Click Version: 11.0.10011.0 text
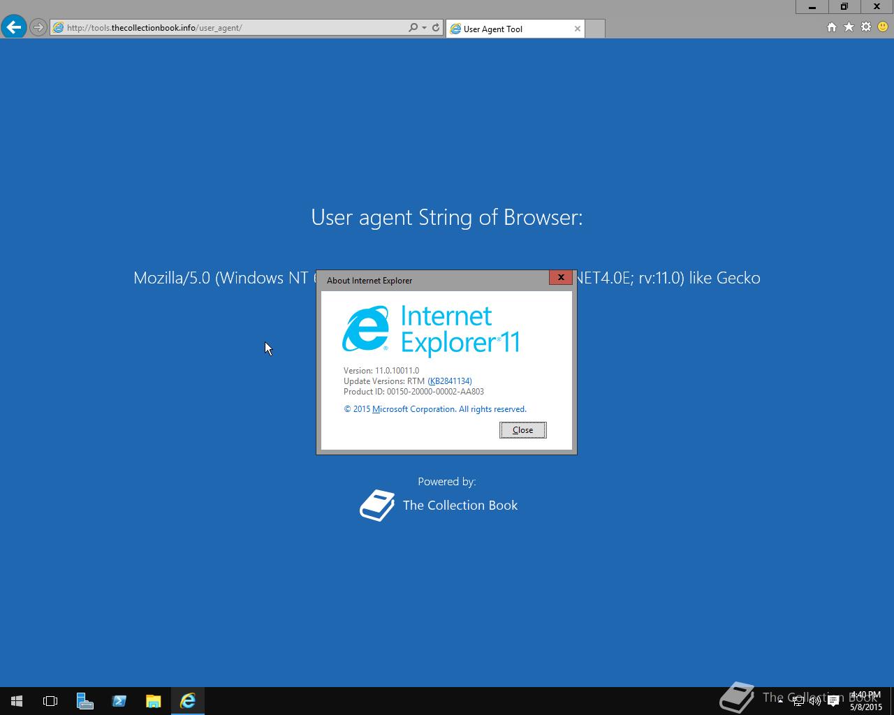Viewport: 894px width, 715px height. click(381, 371)
